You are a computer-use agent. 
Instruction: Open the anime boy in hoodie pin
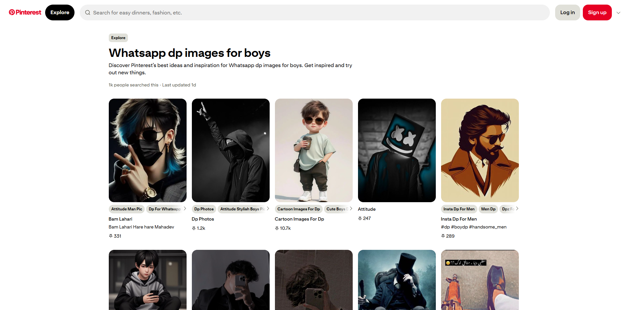tap(148, 280)
